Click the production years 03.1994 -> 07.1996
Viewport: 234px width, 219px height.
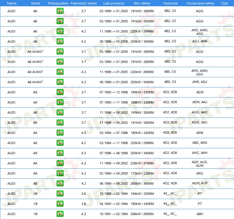(x=114, y=133)
